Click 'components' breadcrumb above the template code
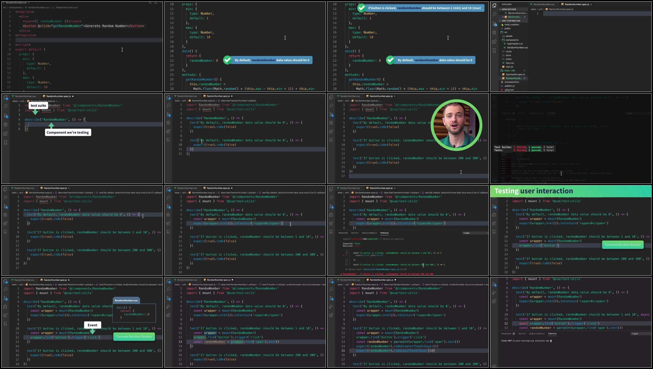The width and height of the screenshot is (653, 369). 15,8
